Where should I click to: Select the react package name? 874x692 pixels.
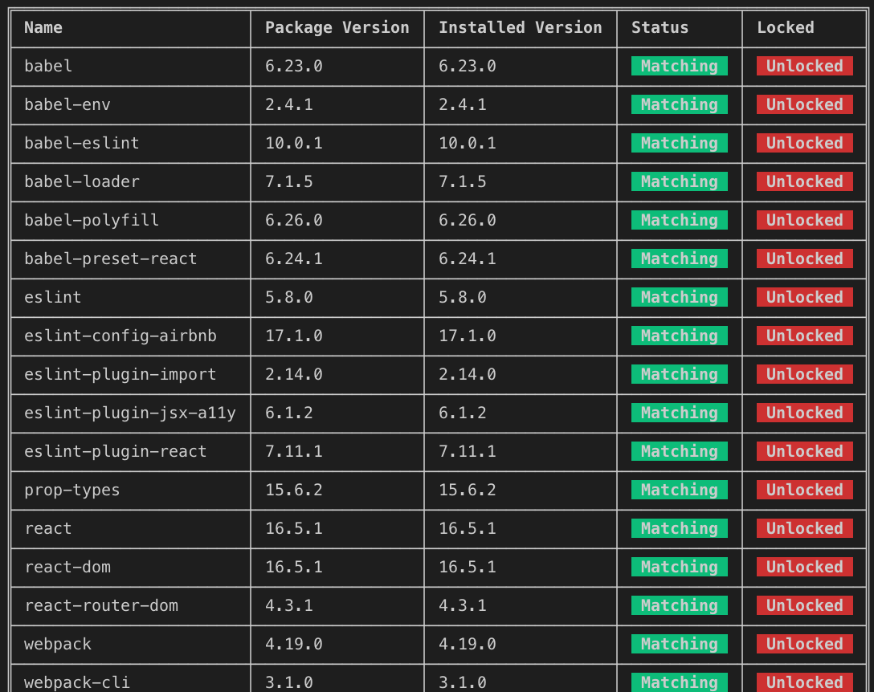click(x=48, y=528)
